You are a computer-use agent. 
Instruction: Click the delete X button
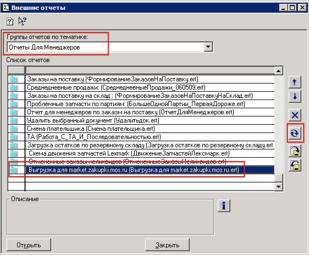click(295, 115)
